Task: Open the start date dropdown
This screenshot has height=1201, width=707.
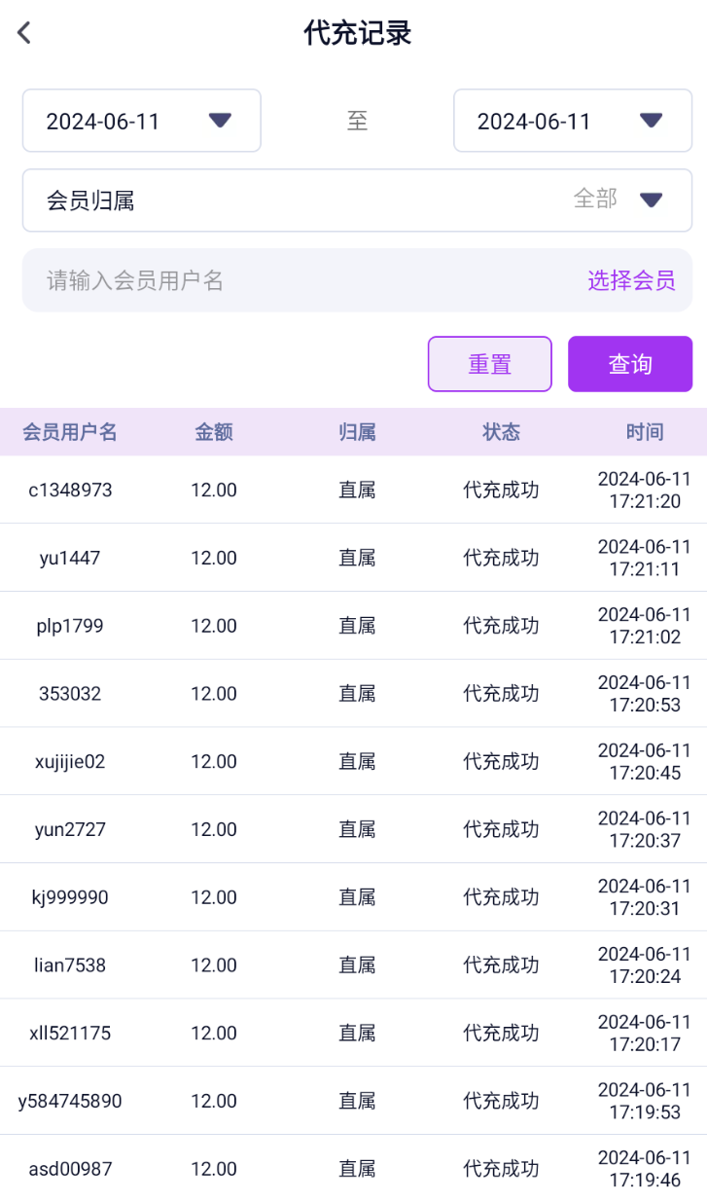Action: tap(142, 121)
